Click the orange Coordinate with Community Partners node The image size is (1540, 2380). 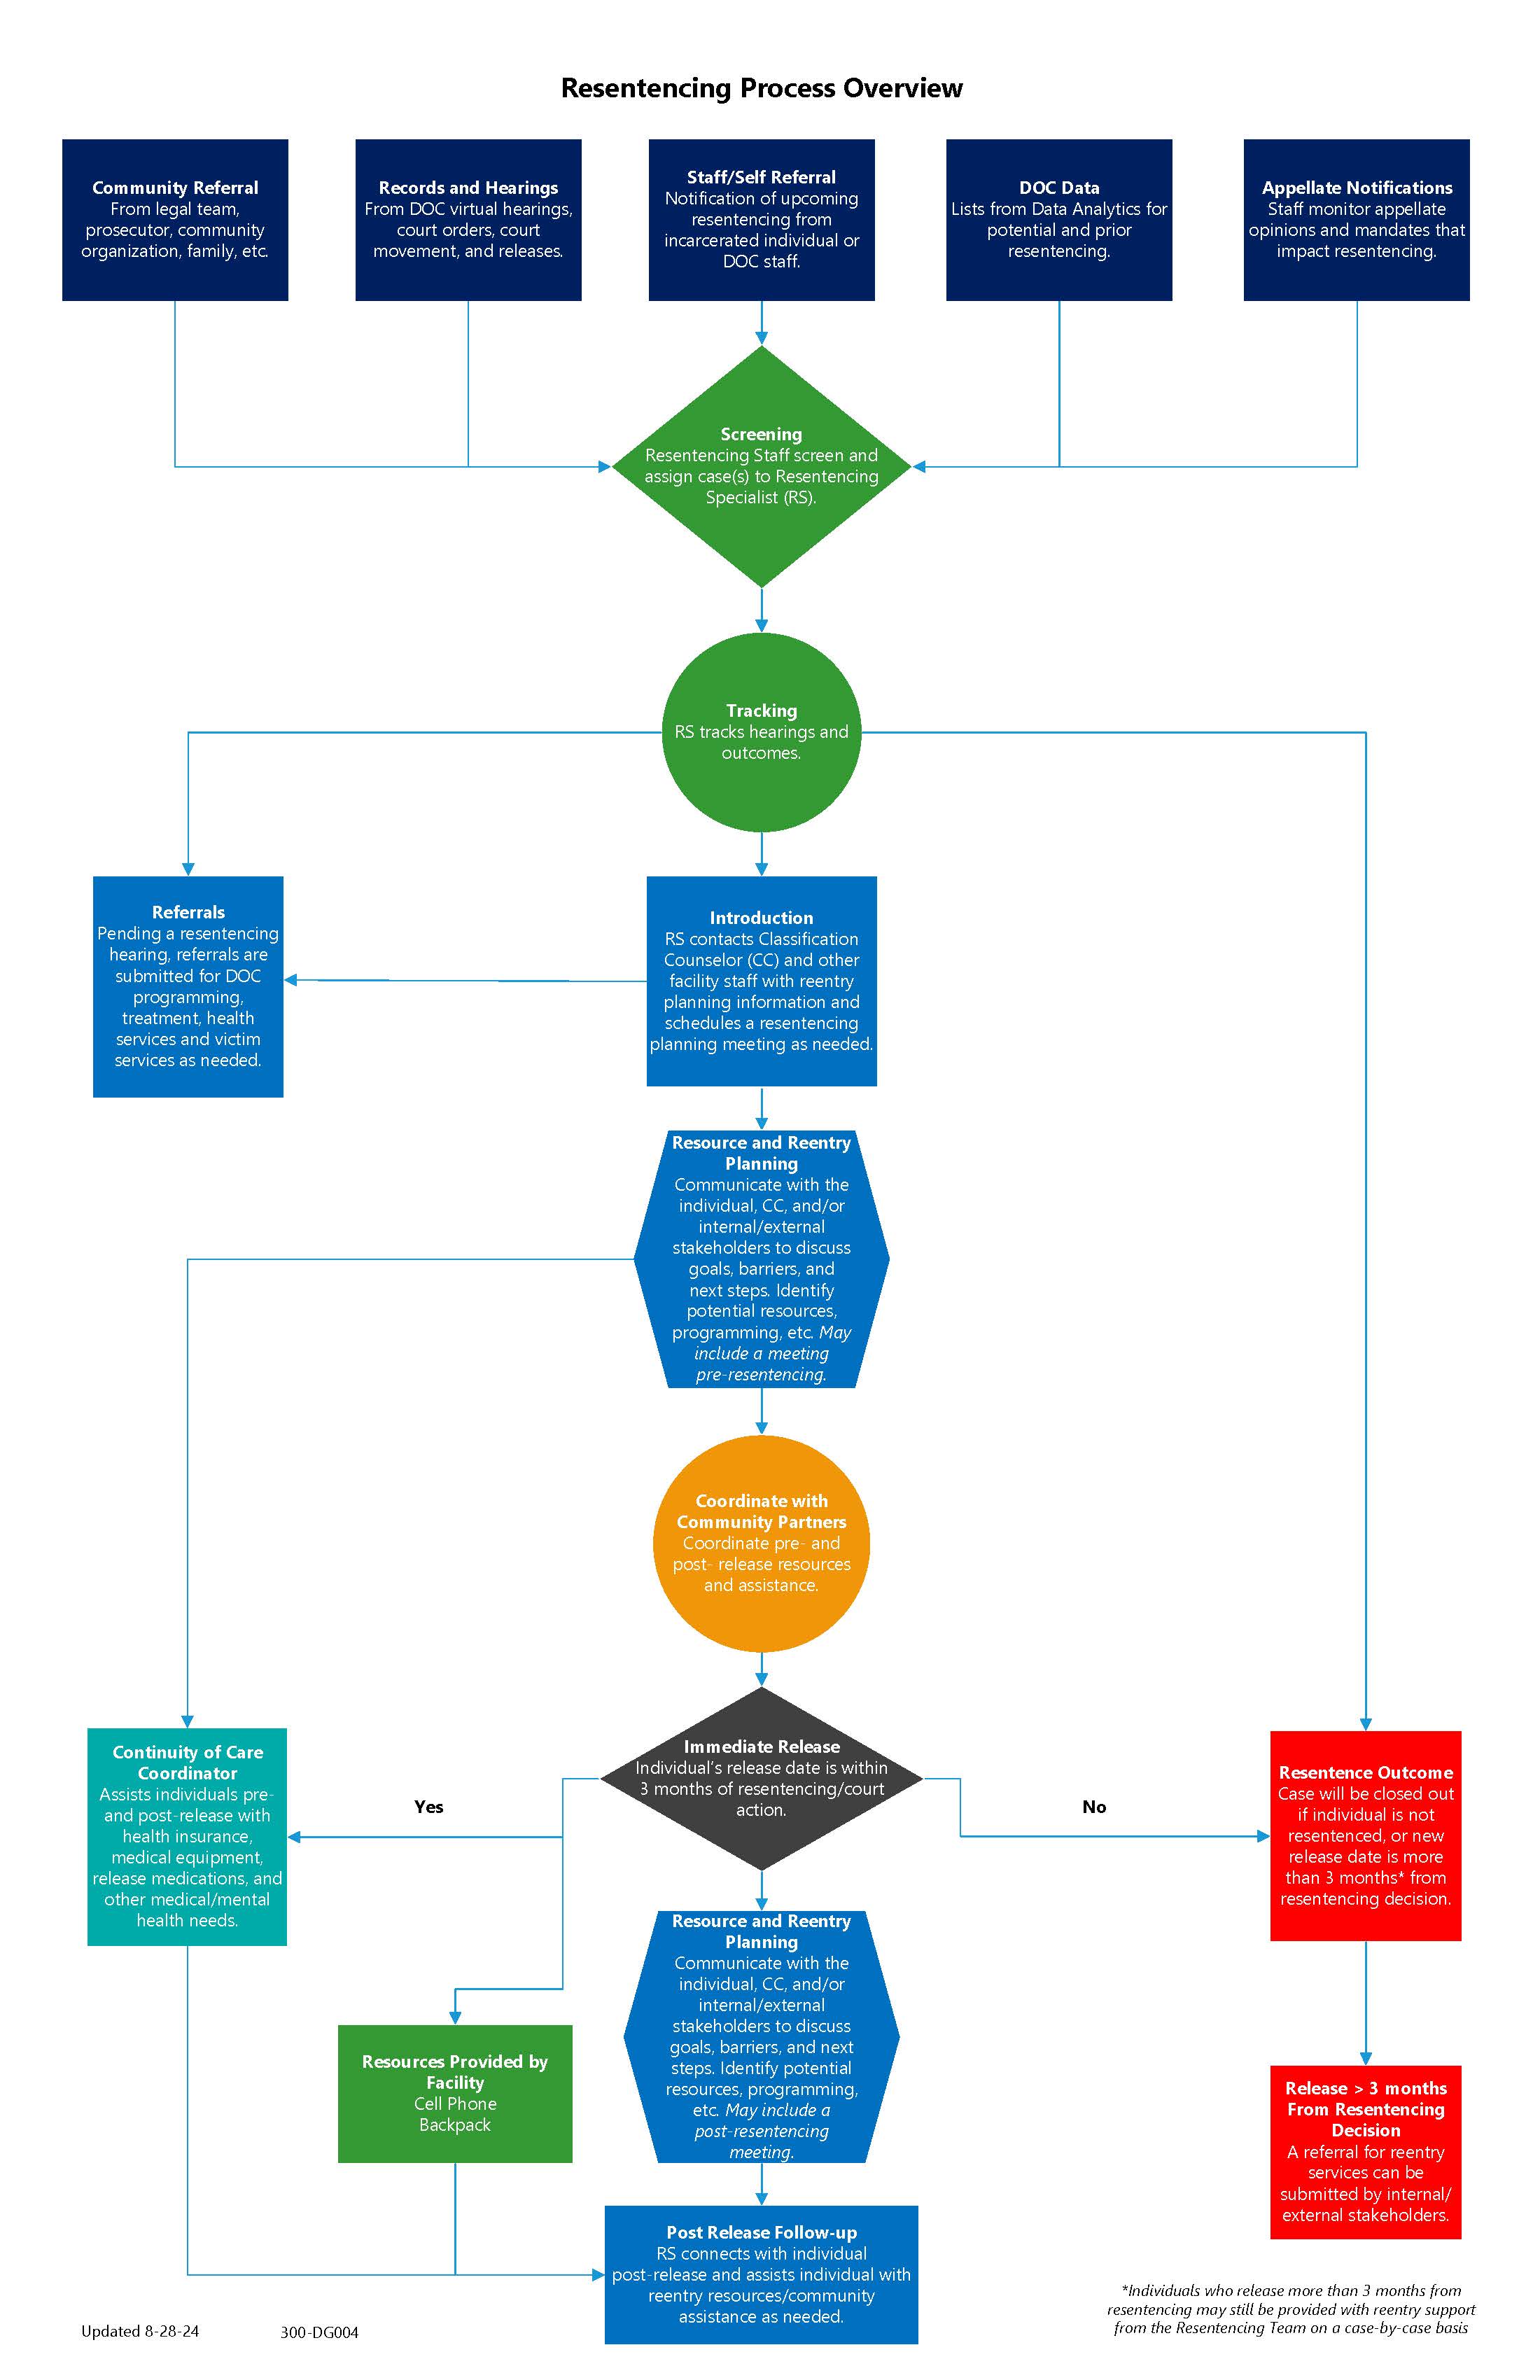[770, 1528]
